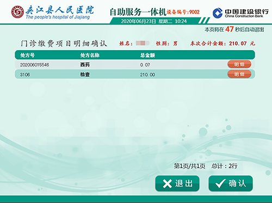
Task: Click the checkmark icon on 确认 button
Action: tap(221, 183)
